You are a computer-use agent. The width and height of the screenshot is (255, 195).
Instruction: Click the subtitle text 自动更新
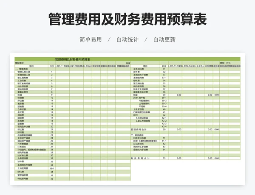click(x=164, y=39)
